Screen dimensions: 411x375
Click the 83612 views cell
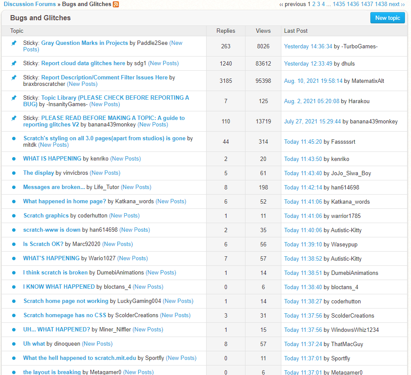coord(263,63)
